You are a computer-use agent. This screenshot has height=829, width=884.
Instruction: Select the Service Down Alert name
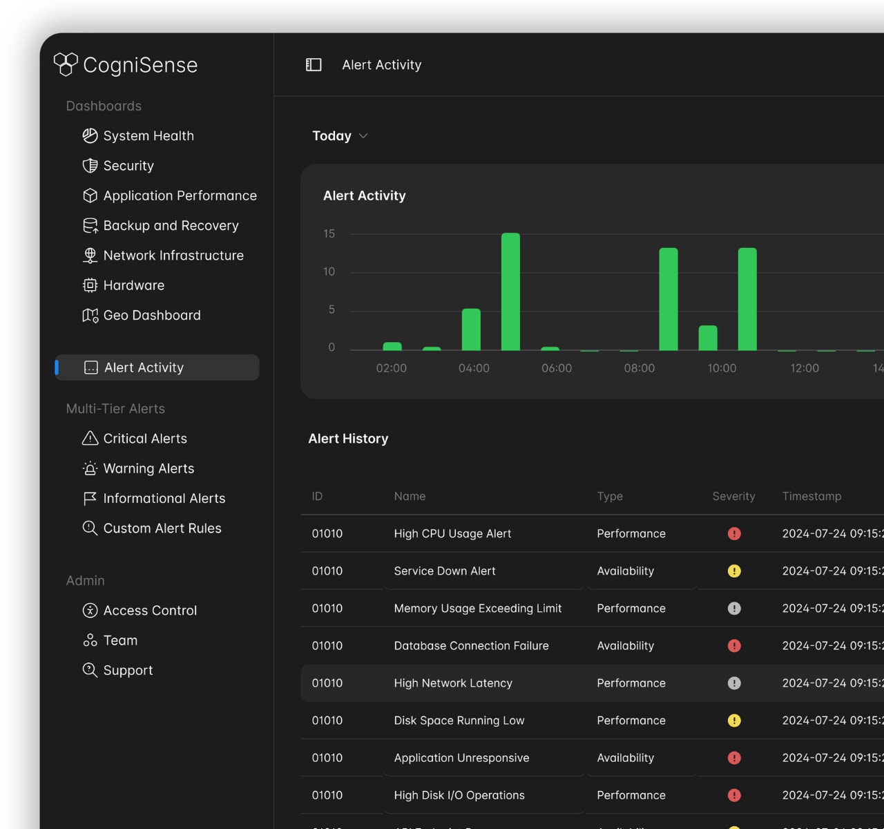(x=445, y=571)
